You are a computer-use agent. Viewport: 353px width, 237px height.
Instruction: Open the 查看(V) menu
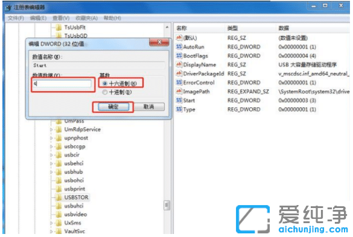(61, 18)
